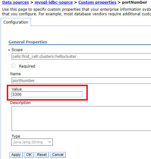Click the portNumber breadcrumb title
The image size is (151, 159).
[135, 2]
